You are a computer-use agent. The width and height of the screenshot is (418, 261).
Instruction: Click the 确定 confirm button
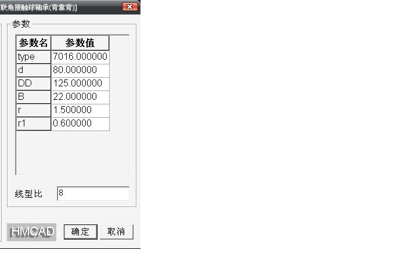click(81, 231)
